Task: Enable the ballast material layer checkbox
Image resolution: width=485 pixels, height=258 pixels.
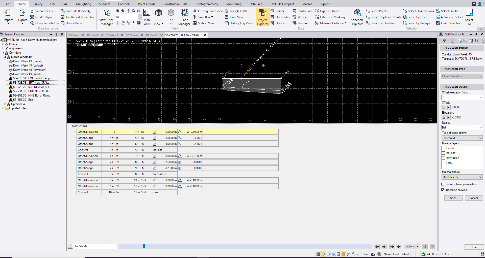Action: 443,153
